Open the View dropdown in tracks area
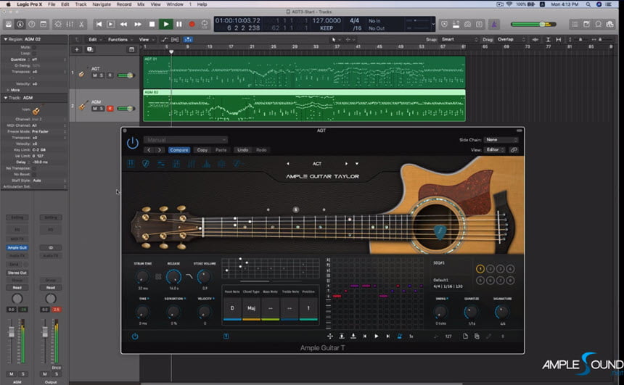624x385 pixels. [146, 39]
